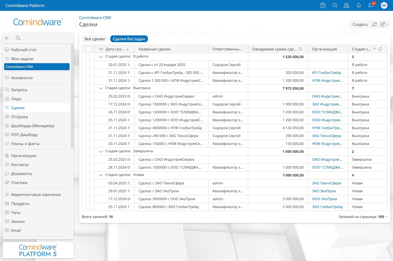Collapse the Выиграна stage group

click(x=101, y=88)
